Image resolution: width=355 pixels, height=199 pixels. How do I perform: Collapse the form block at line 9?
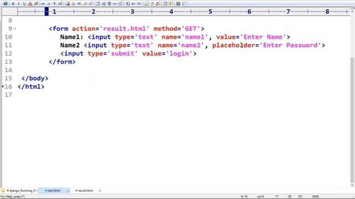tap(15, 29)
